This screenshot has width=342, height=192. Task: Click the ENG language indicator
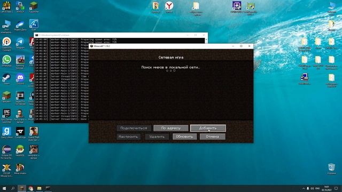(317, 188)
